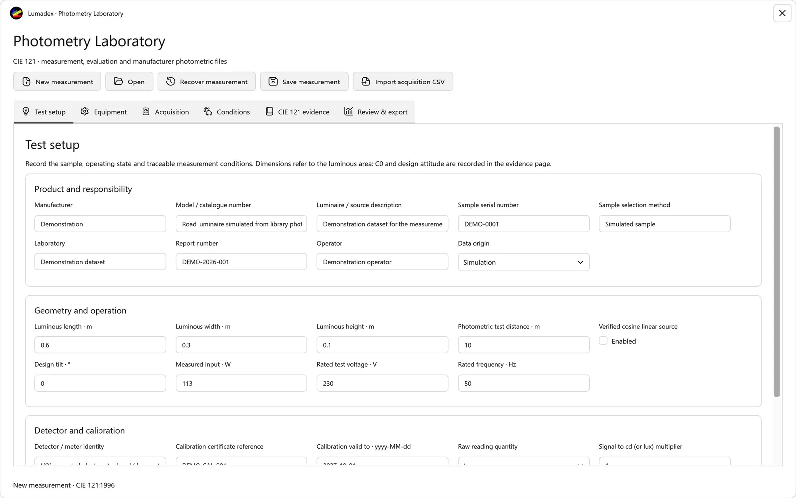The width and height of the screenshot is (796, 498).
Task: Click the Data origin chevron arrow
Action: [580, 262]
